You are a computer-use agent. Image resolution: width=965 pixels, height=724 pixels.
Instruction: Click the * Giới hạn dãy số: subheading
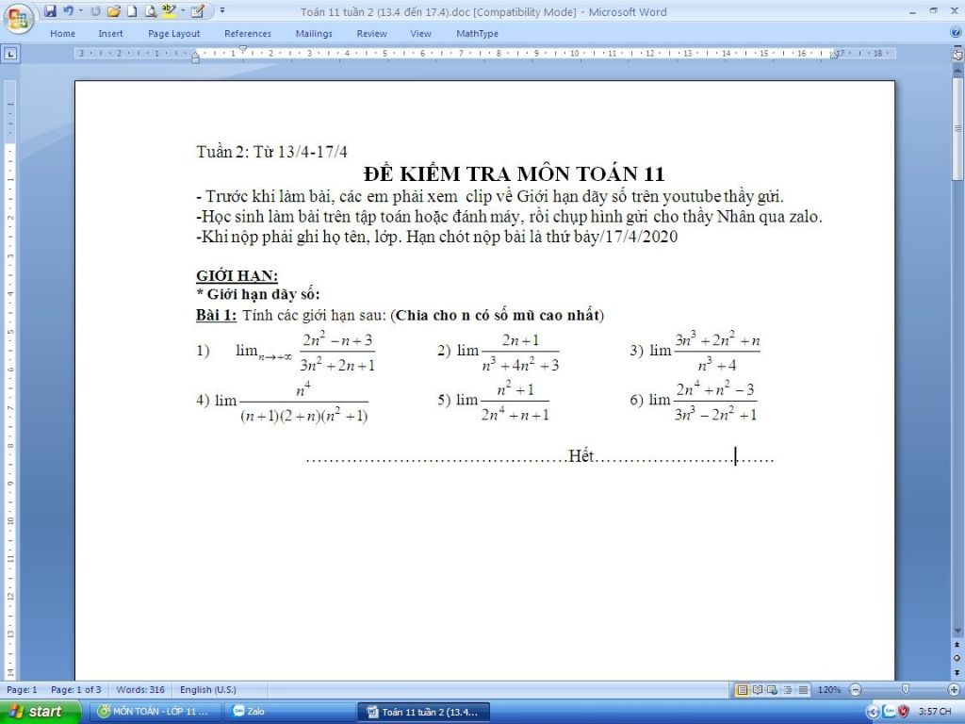tap(258, 294)
